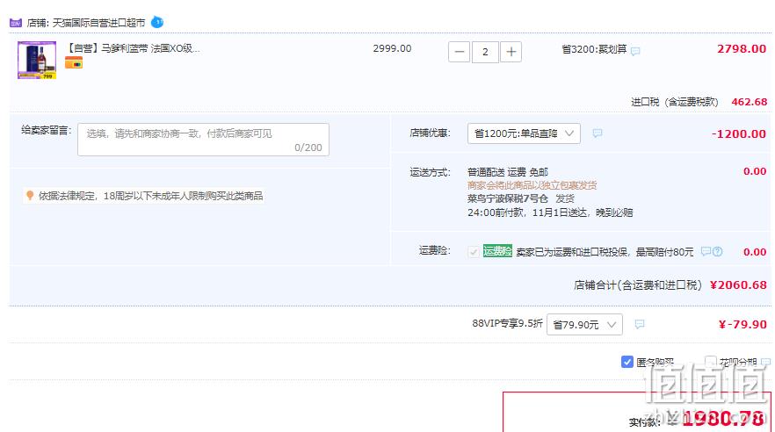Open the 【自营】马爹利蓝带 法国XO级 product link

pos(133,48)
